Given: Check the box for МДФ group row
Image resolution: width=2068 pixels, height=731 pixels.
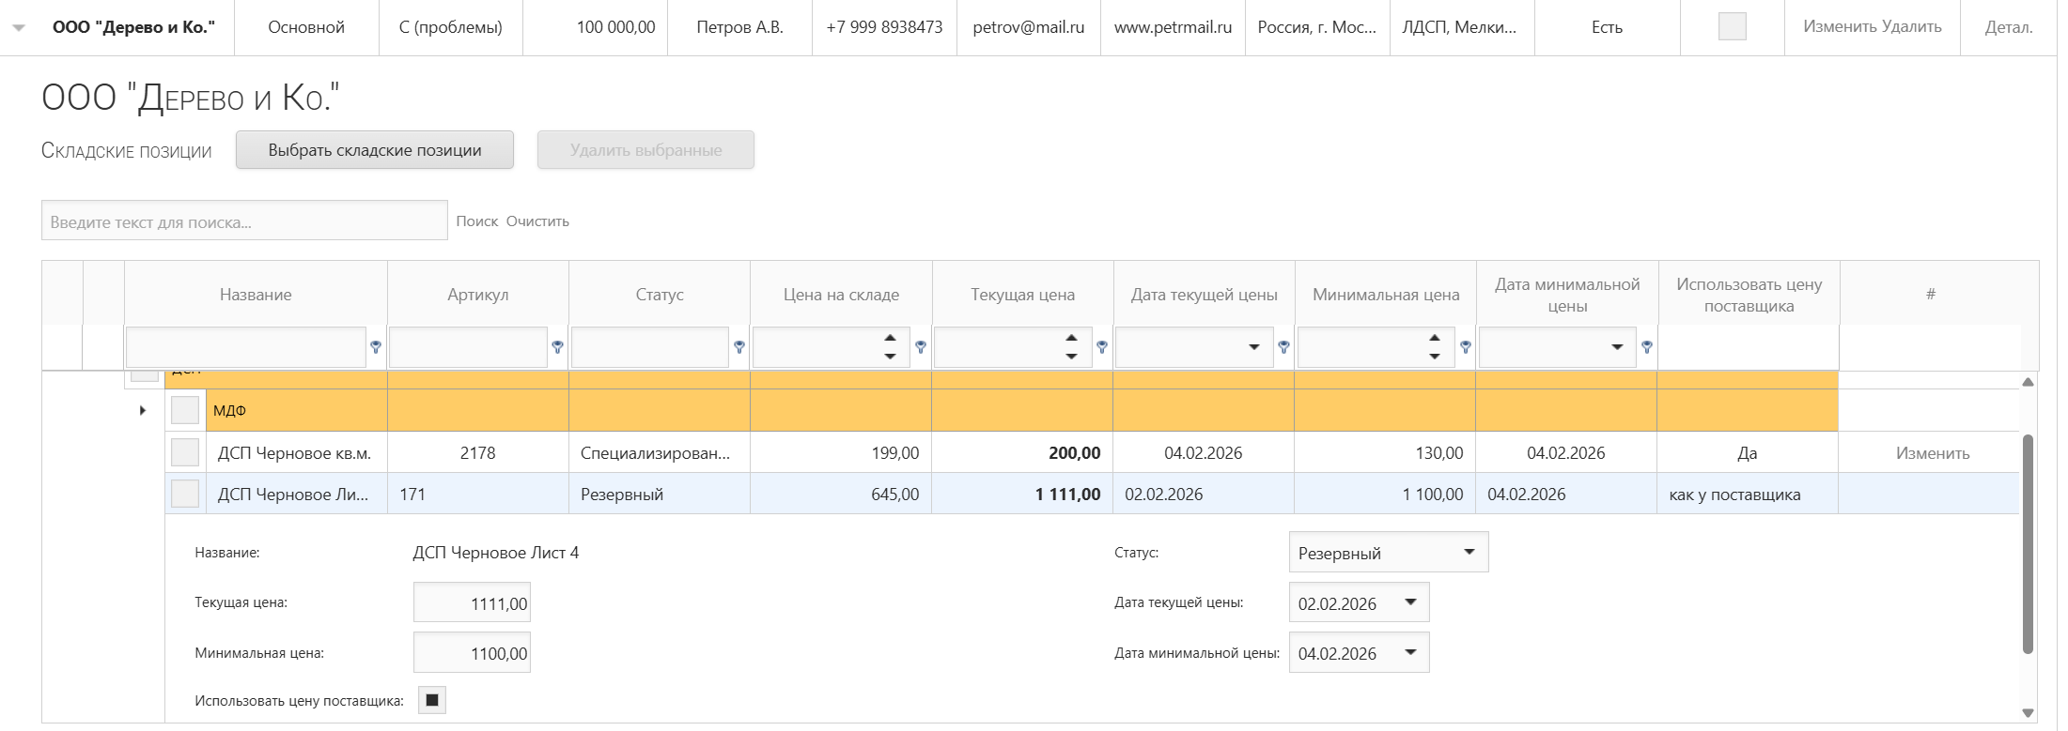Looking at the screenshot, I should (185, 411).
